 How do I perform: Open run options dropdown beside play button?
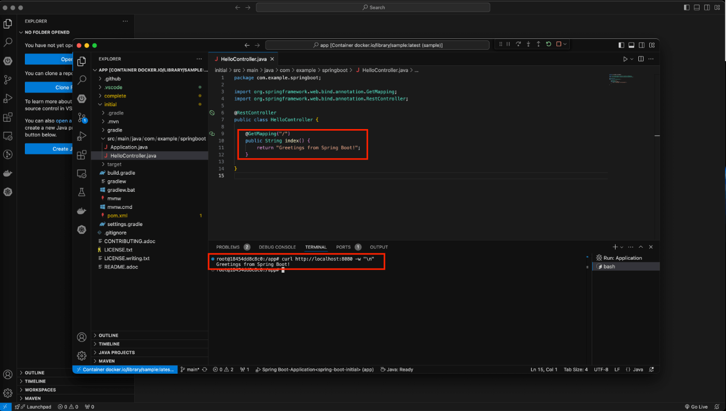point(632,59)
